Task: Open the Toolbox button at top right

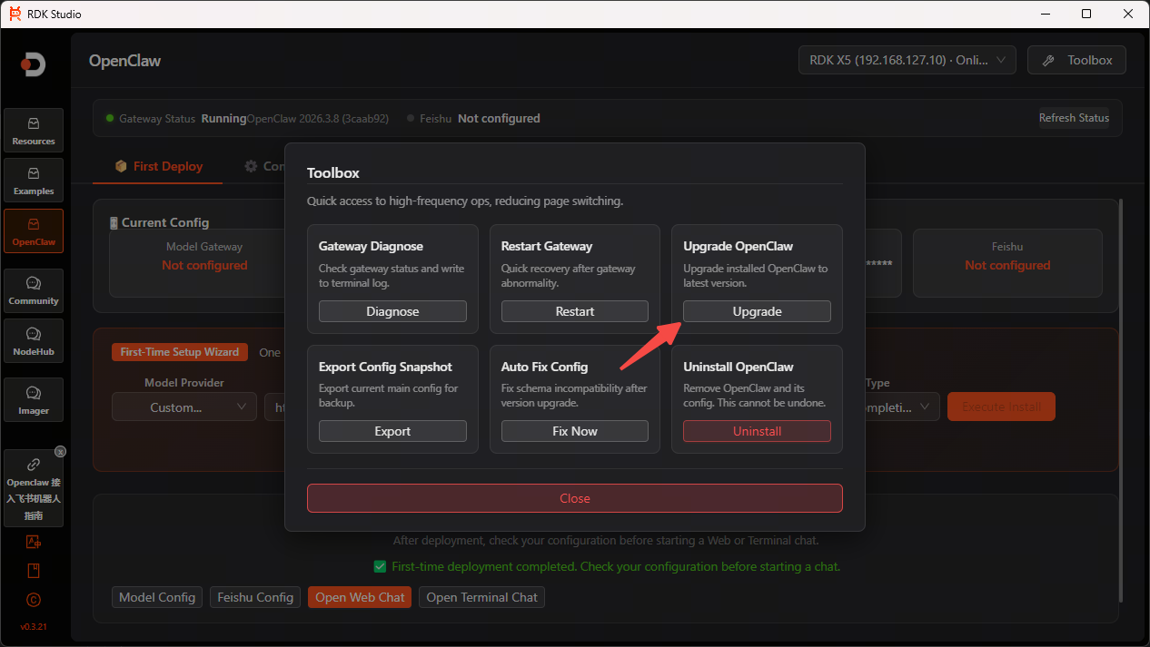Action: click(1076, 60)
